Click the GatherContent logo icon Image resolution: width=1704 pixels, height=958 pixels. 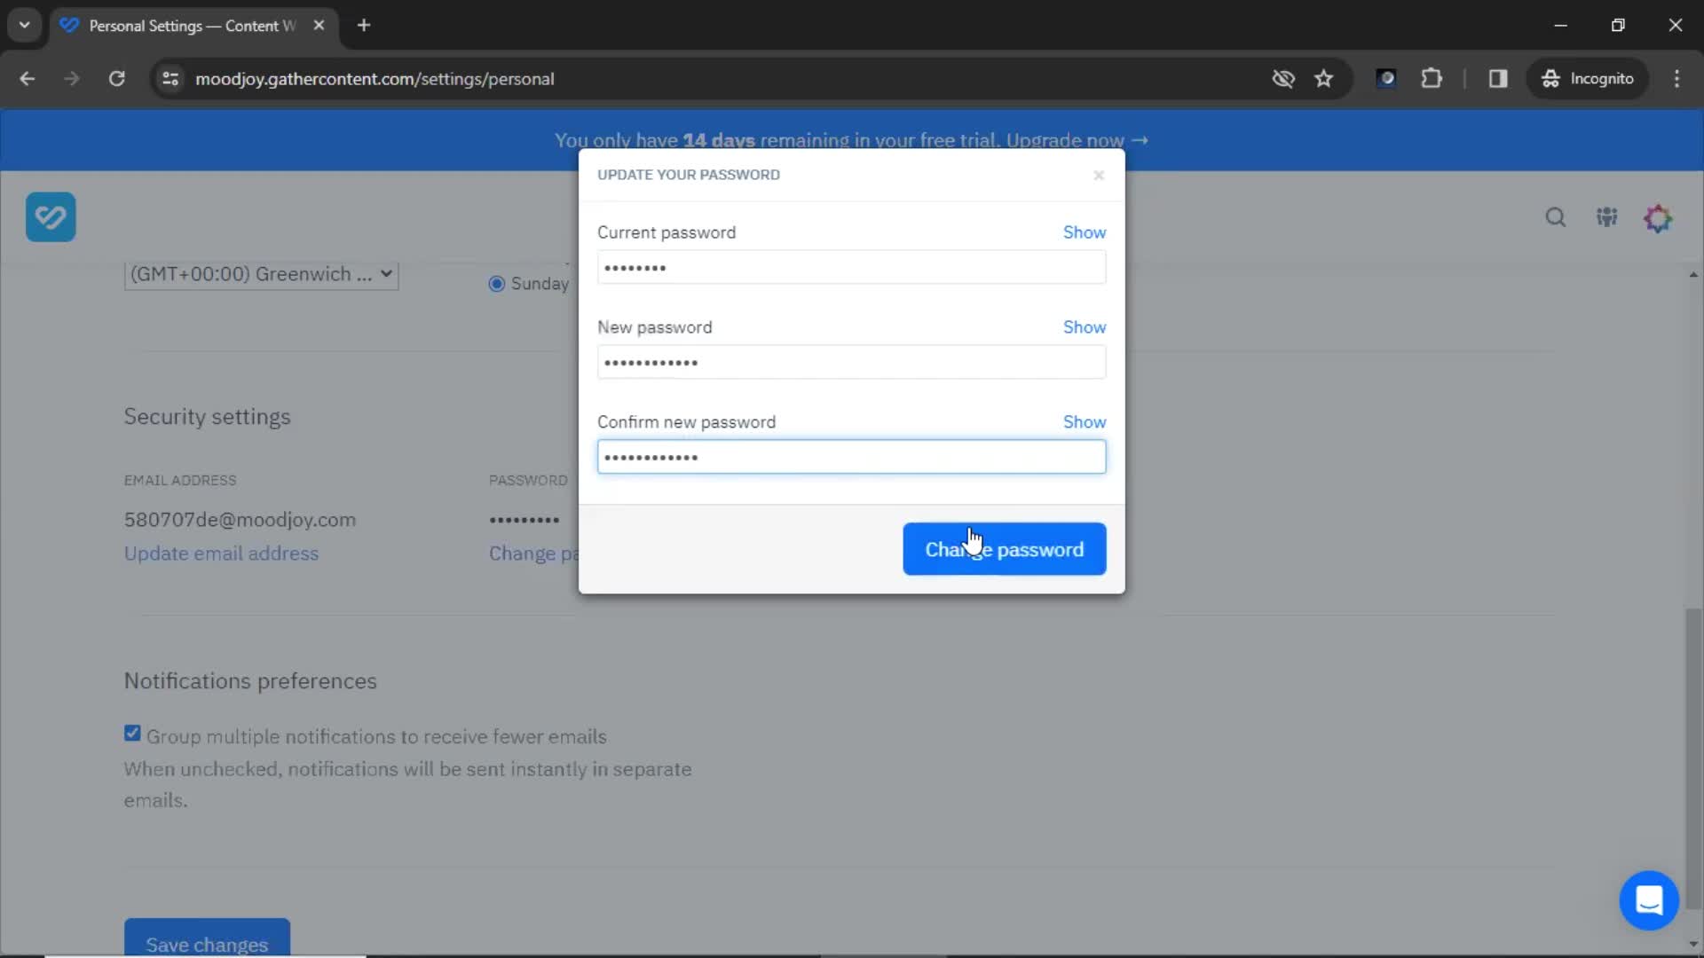51,216
